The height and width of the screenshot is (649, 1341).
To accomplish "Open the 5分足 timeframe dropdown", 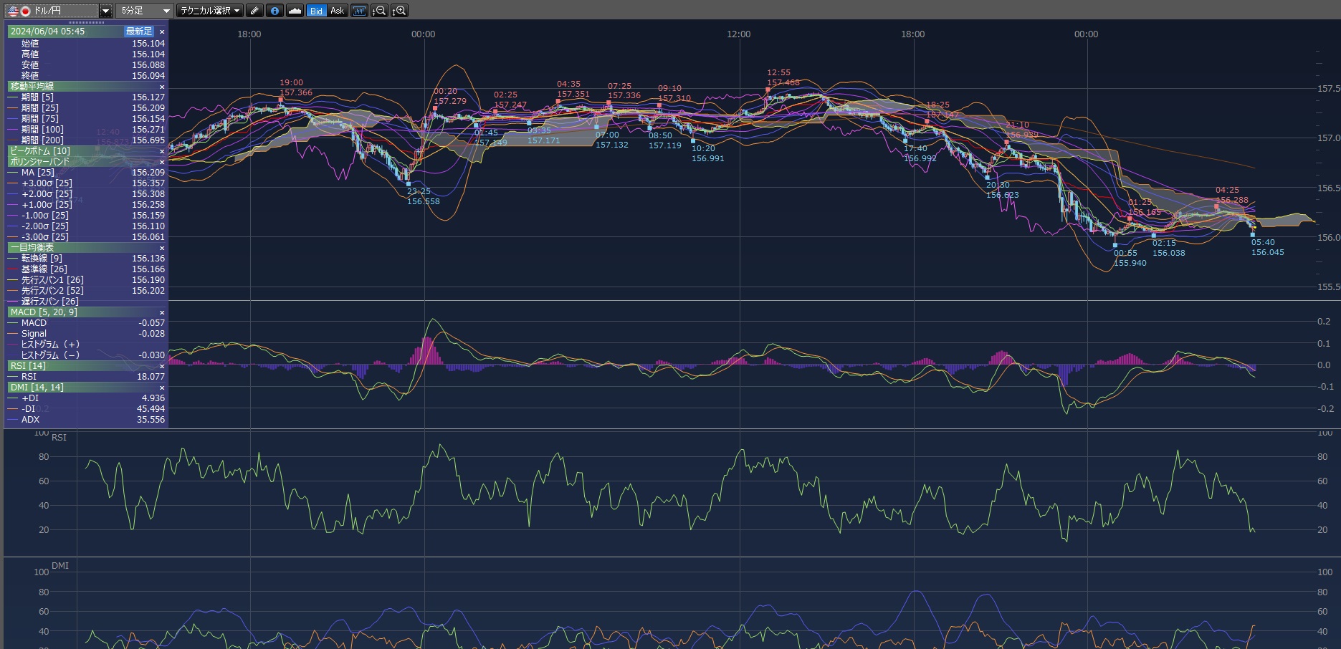I will click(145, 11).
